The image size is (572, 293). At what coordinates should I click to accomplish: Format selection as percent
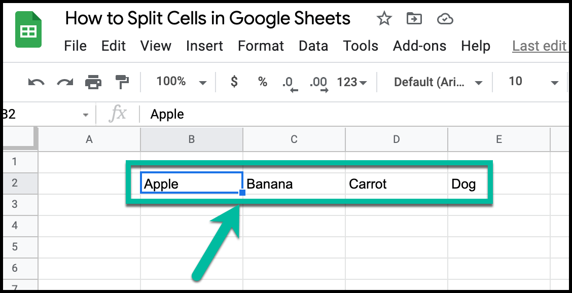point(262,82)
